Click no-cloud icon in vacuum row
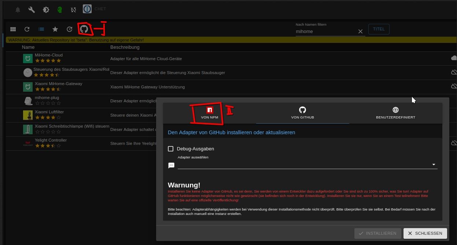Screen dimensions: 457x245 (x=454, y=73)
